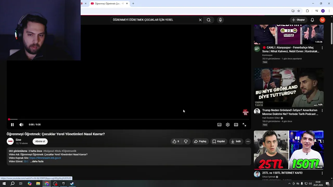This screenshot has height=187, width=333.
Task: Open the 25TL vs 150TL İNTERNET KAFE! title
Action: point(282,173)
